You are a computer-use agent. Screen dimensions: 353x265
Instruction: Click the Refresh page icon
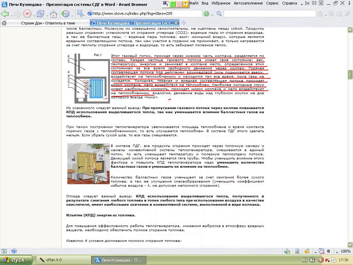click(x=40, y=14)
